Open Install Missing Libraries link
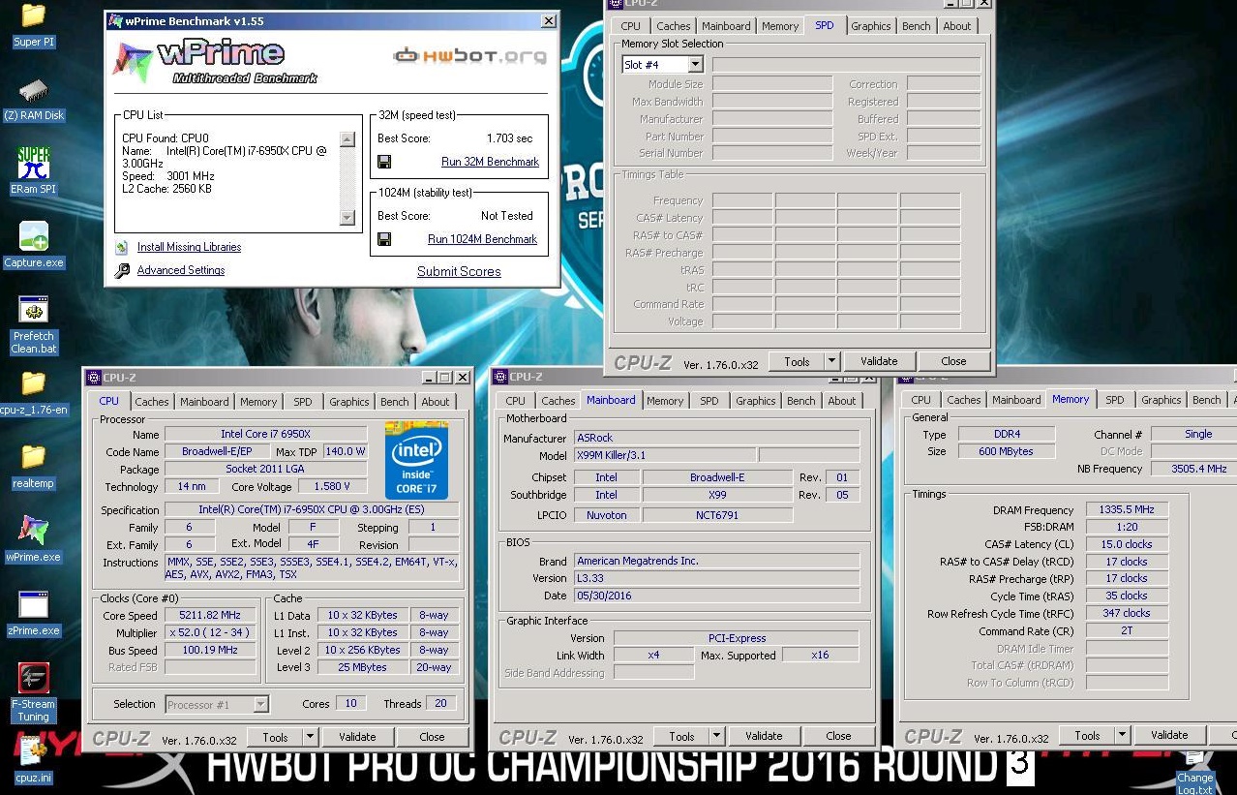 coord(189,248)
